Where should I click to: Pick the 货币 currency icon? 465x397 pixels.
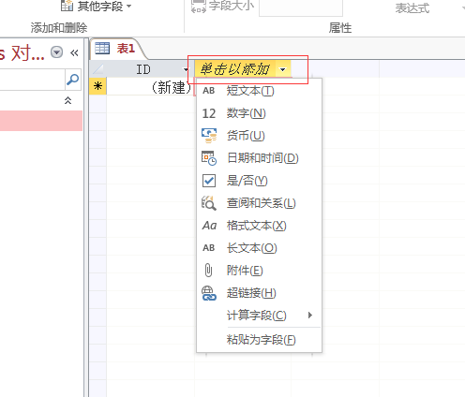click(x=209, y=136)
